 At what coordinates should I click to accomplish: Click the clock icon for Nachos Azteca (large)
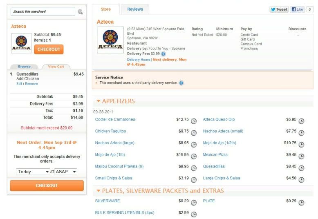click(194, 145)
